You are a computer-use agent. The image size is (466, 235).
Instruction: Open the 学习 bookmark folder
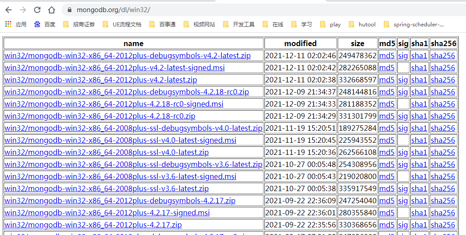(302, 25)
